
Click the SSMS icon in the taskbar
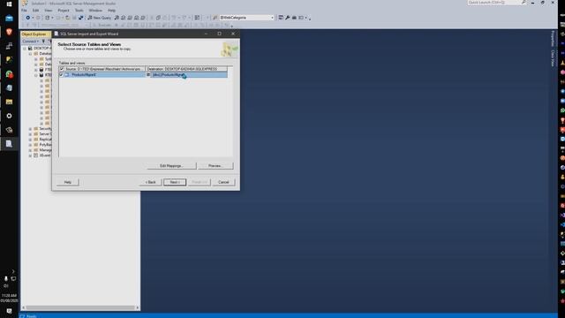pyautogui.click(x=9, y=144)
